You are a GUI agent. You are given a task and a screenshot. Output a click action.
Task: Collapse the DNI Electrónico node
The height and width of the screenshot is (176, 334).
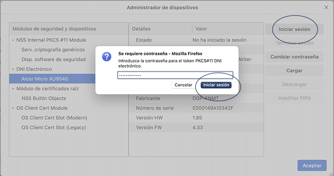click(x=13, y=69)
